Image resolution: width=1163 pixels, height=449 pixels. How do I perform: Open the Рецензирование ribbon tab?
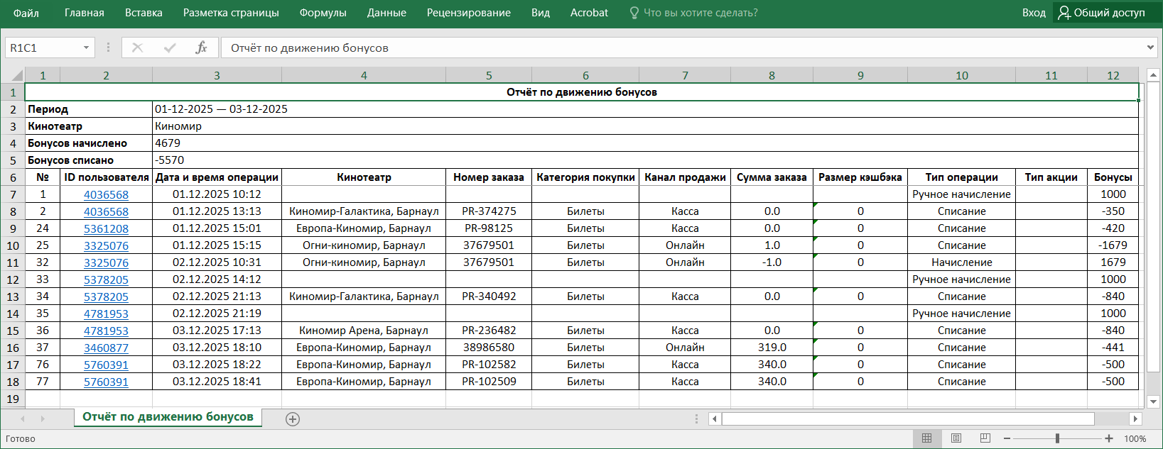(468, 13)
